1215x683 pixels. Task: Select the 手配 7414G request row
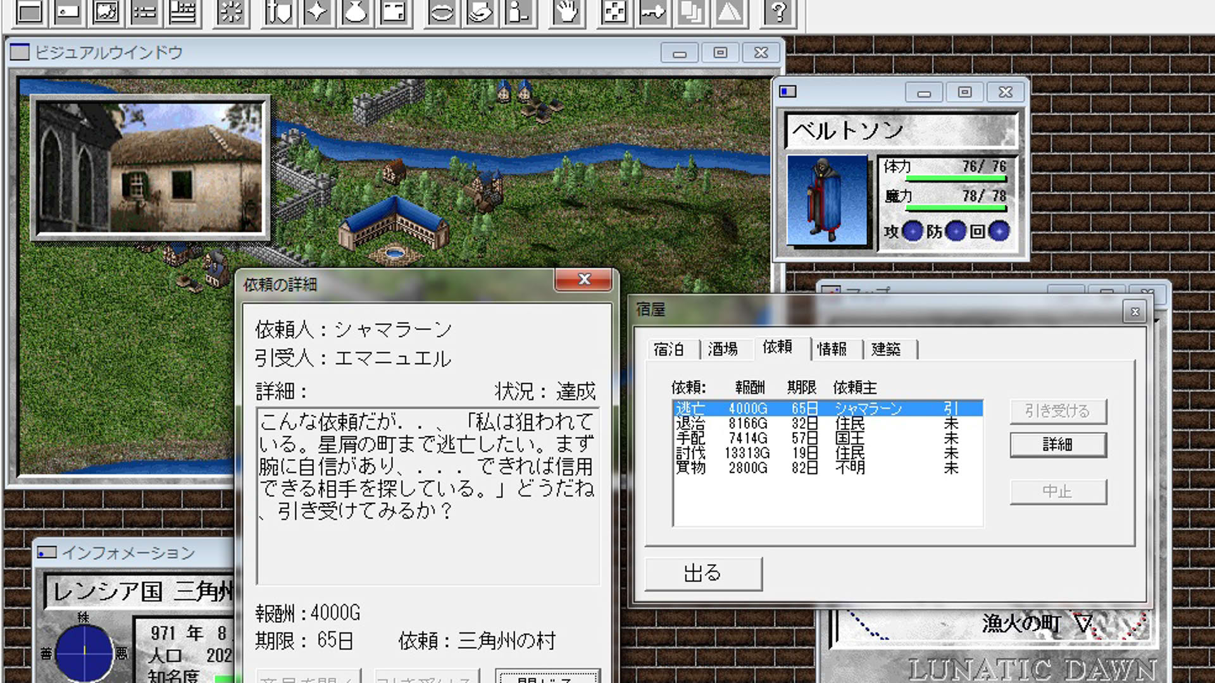[x=828, y=438]
